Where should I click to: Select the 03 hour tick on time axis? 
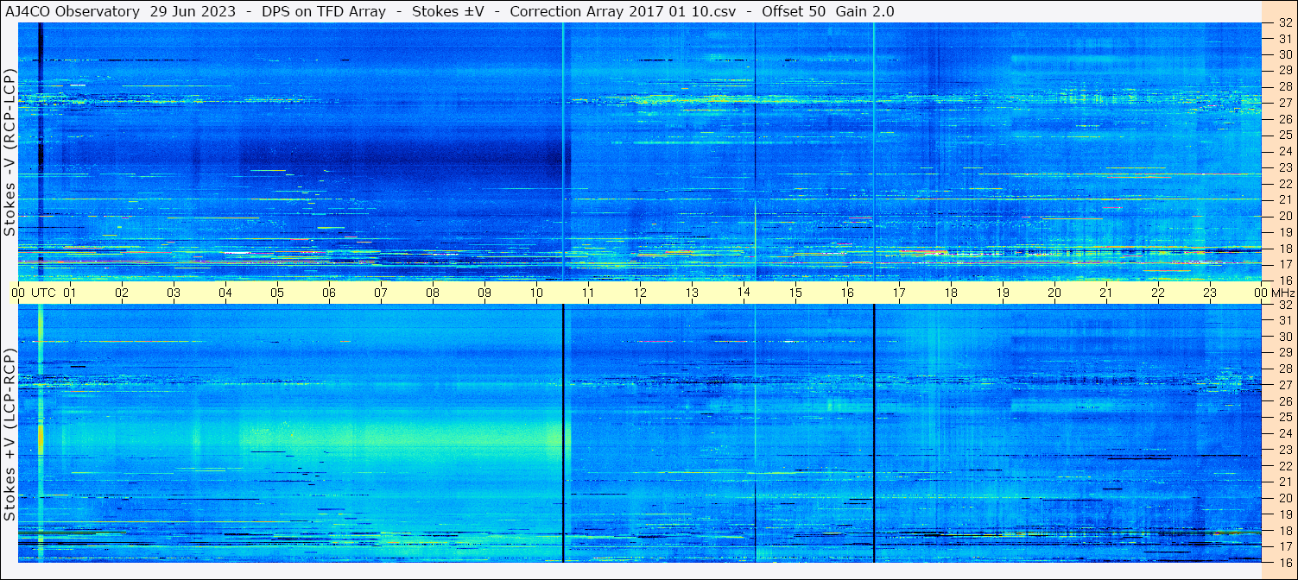coord(174,293)
